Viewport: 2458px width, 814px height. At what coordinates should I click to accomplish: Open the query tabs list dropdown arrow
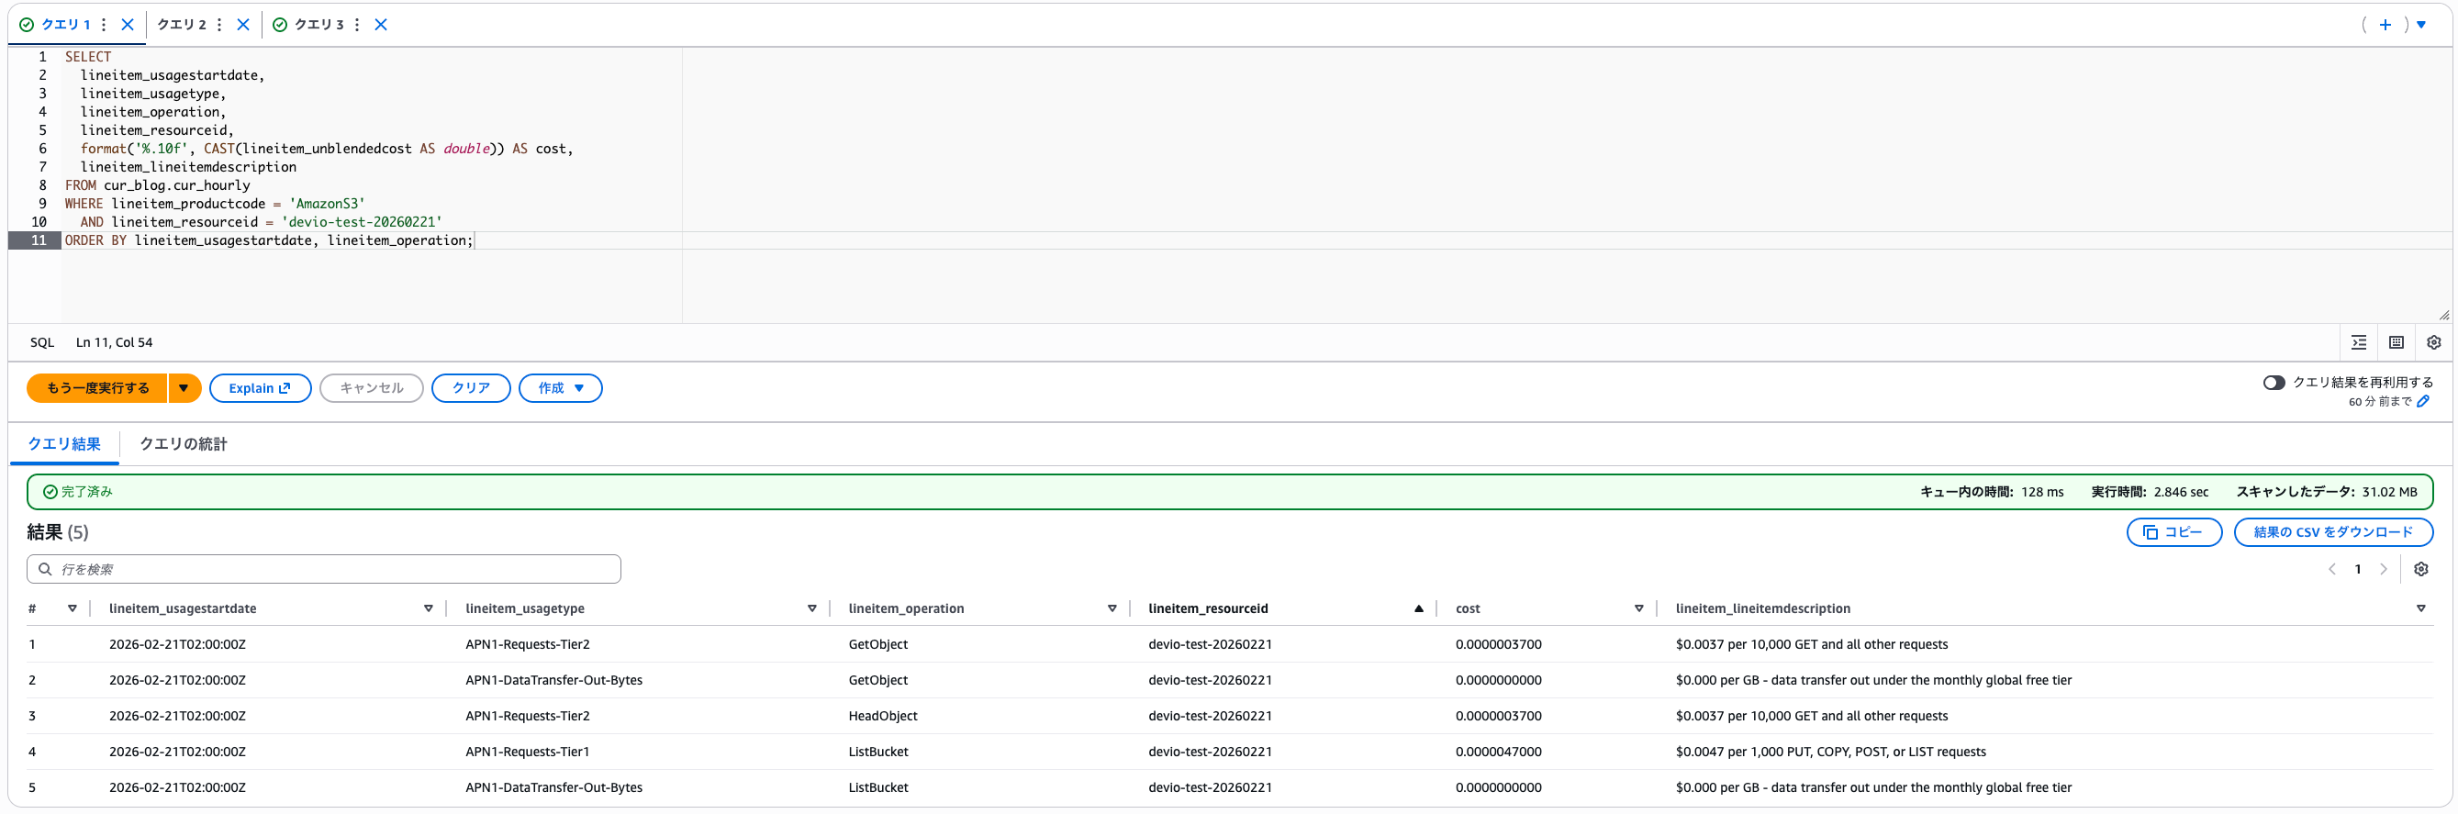[2420, 25]
